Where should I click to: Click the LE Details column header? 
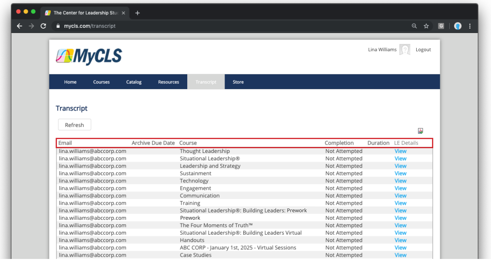click(406, 143)
